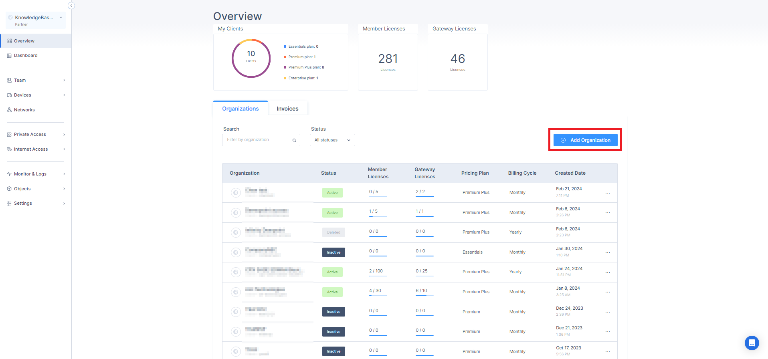The image size is (768, 359).
Task: Open row actions for Jan 8, 2024 organization
Action: [608, 292]
